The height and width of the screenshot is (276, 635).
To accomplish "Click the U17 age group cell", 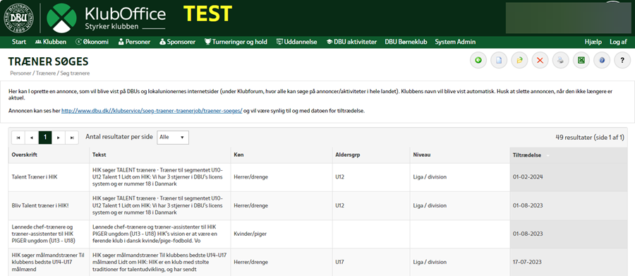I will (x=370, y=262).
